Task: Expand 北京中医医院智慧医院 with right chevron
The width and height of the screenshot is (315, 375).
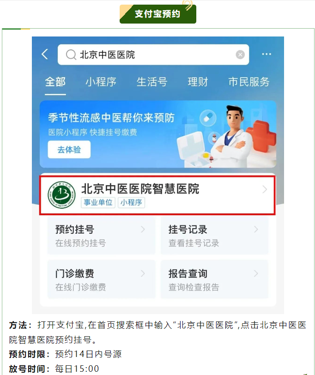Action: click(x=265, y=189)
